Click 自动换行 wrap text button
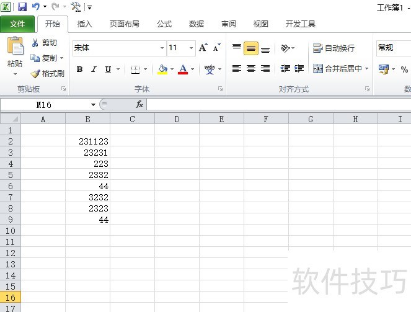The width and height of the screenshot is (411, 312). (x=334, y=48)
